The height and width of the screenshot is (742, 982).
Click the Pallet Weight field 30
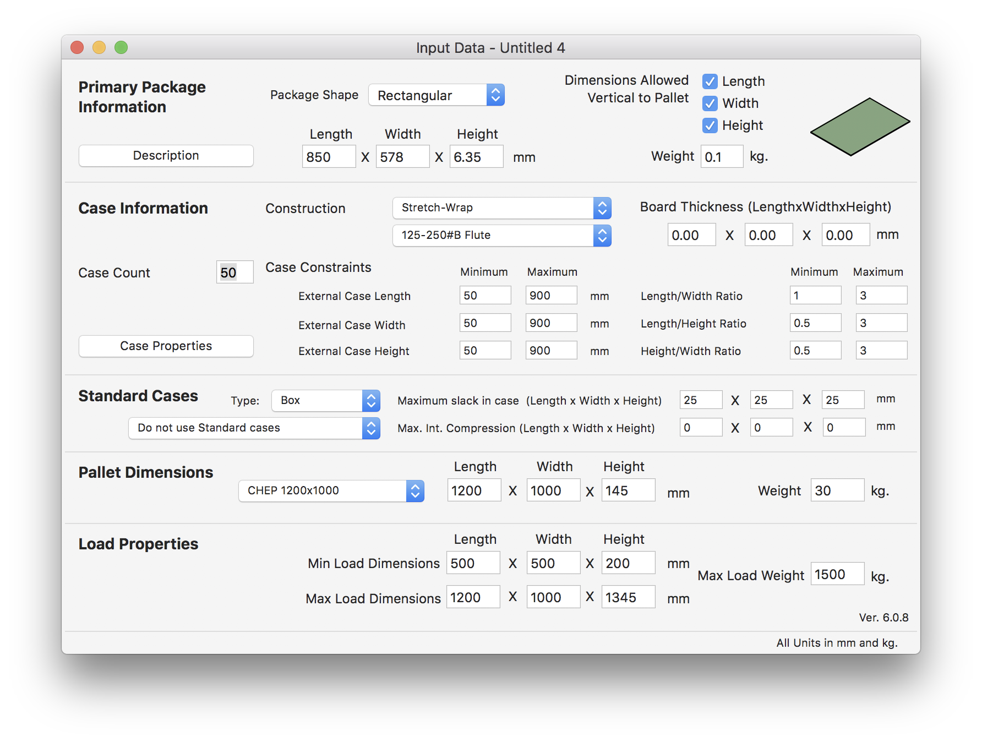[x=838, y=490]
